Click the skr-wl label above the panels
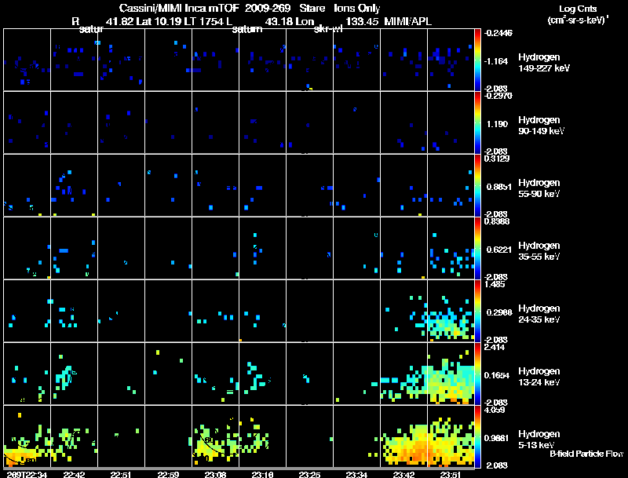The width and height of the screenshot is (628, 478). (x=328, y=29)
